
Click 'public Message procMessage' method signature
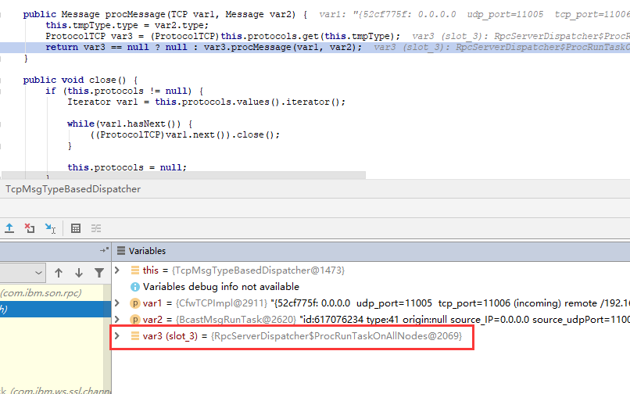click(x=165, y=15)
